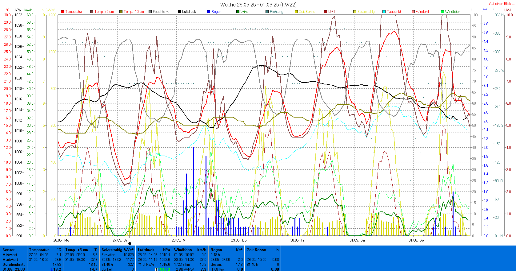
Task: Click the dark green Wind legend swatch
Action: [x=238, y=12]
